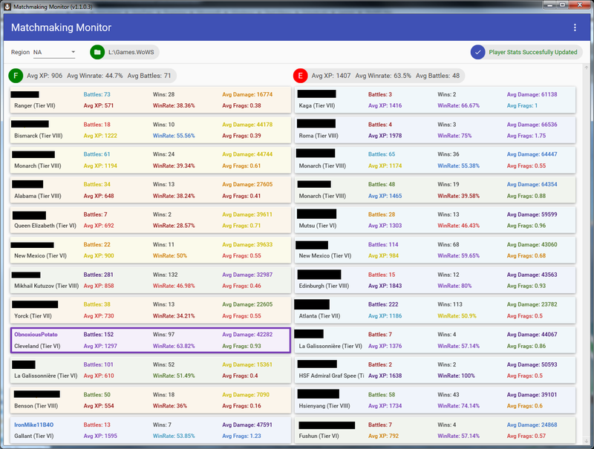Select the Atlanta (Tier VII) player card

click(435, 310)
